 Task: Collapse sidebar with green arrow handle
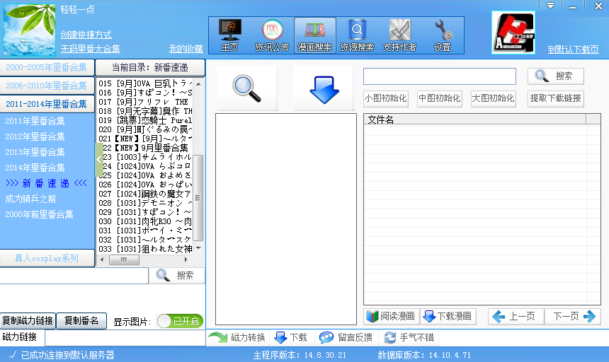[98, 159]
